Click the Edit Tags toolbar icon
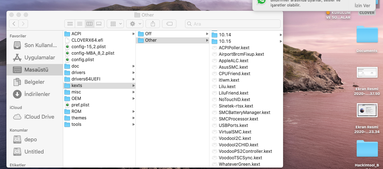The width and height of the screenshot is (383, 169). coord(169,24)
